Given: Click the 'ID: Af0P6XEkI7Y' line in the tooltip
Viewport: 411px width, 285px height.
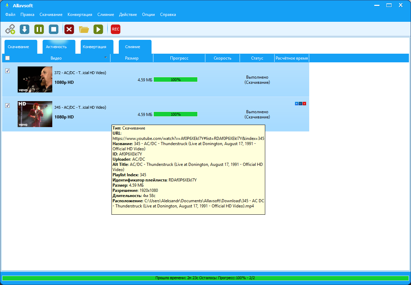Looking at the screenshot, I should pos(127,154).
